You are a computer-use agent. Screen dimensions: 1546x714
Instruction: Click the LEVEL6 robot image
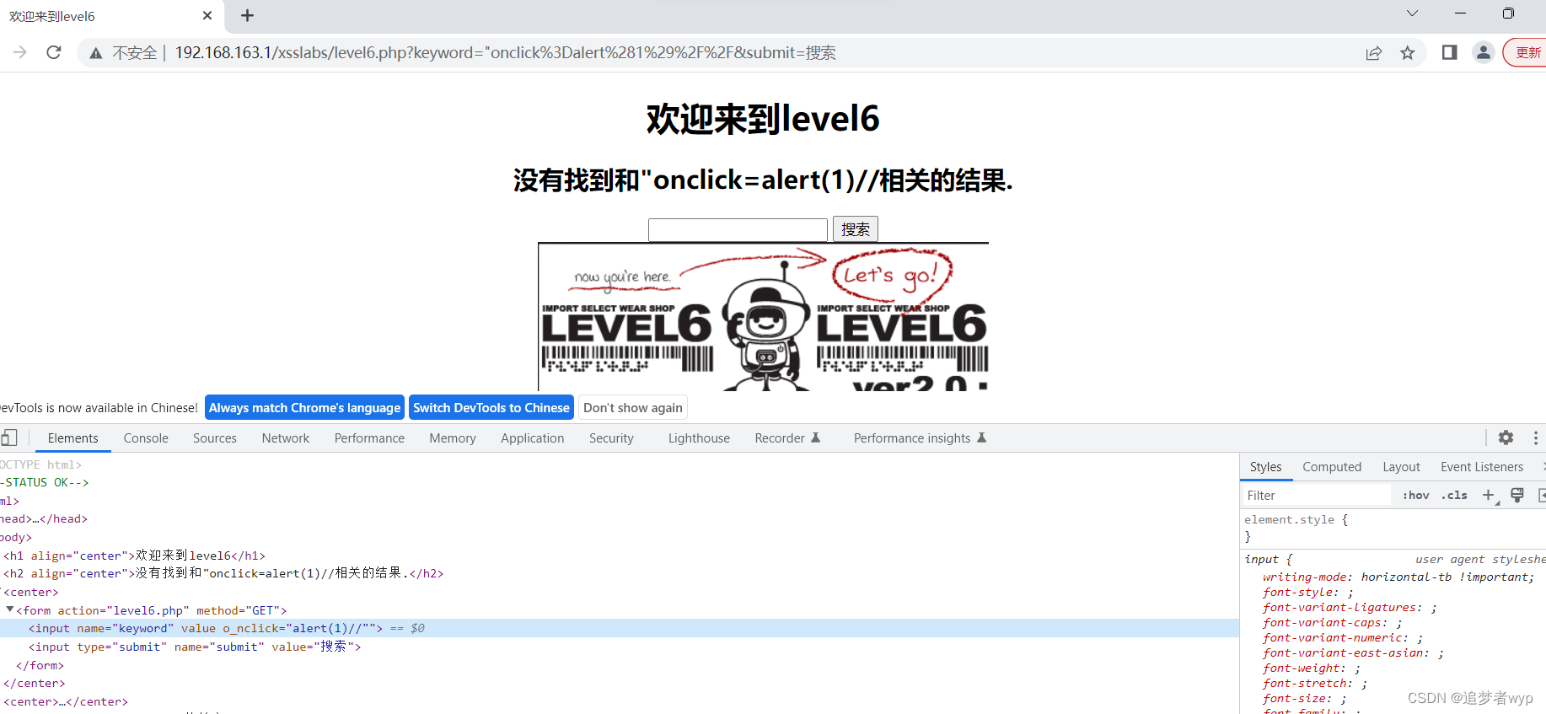[763, 317]
